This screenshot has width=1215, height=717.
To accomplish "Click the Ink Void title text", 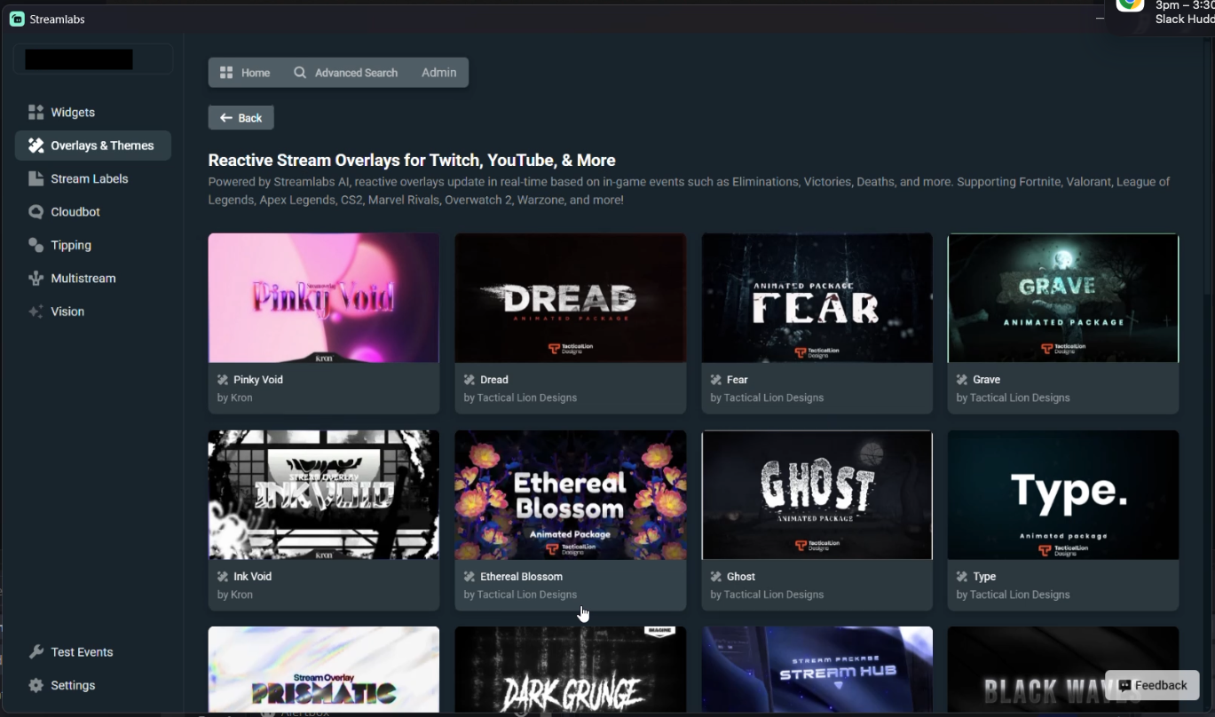I will point(253,577).
